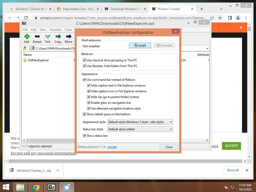
Task: Switch to 7-Zip in the taskbar
Action: tap(51, 187)
